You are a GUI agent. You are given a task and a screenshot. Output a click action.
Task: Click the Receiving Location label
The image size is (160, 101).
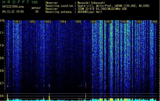tap(59, 6)
